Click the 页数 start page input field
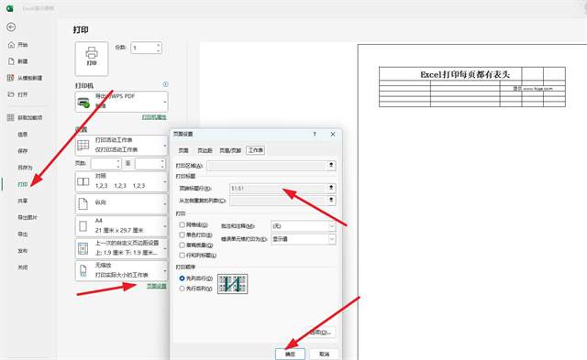 click(104, 163)
